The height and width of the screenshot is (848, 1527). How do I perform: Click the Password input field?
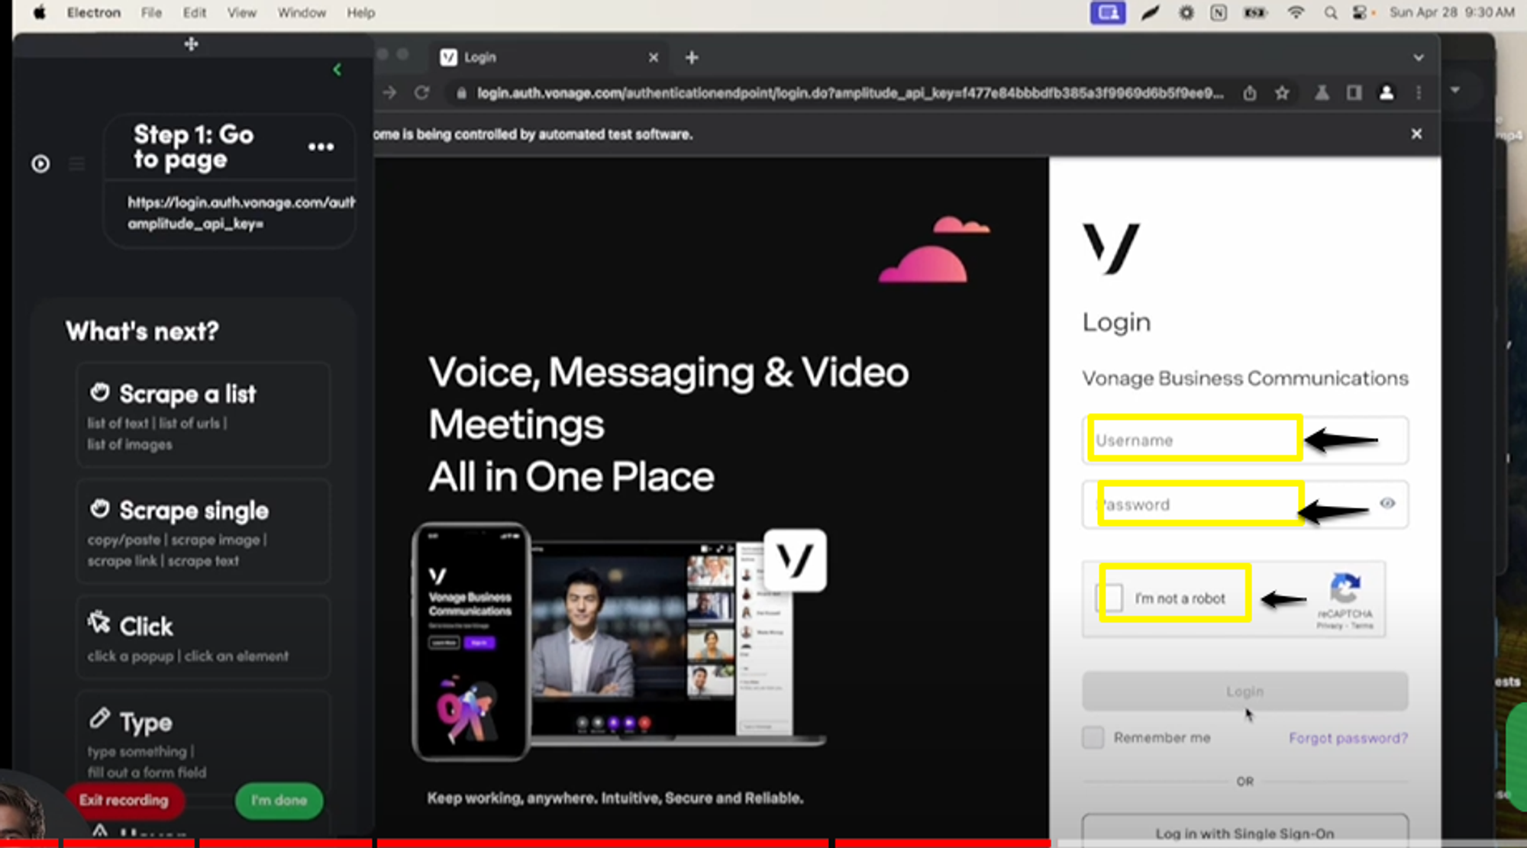1245,505
